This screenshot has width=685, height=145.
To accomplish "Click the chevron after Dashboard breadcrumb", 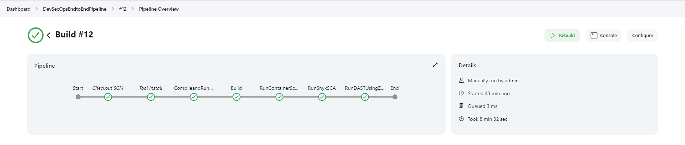I will coord(37,9).
